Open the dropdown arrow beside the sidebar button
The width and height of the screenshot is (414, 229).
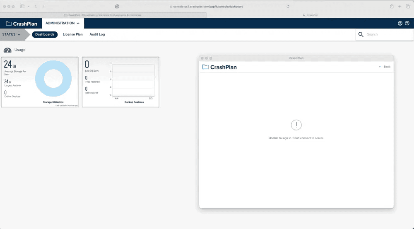[28, 7]
